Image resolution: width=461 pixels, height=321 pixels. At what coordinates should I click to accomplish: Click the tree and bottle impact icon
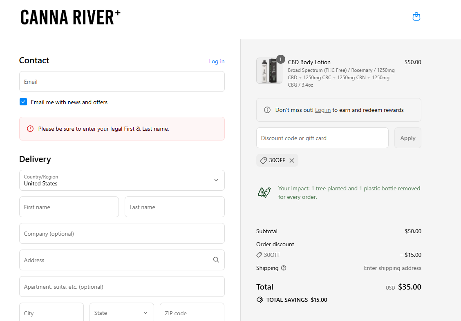[264, 192]
